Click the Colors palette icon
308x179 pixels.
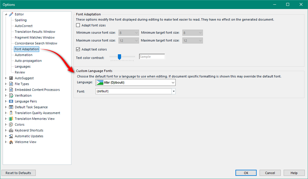[x=11, y=124]
